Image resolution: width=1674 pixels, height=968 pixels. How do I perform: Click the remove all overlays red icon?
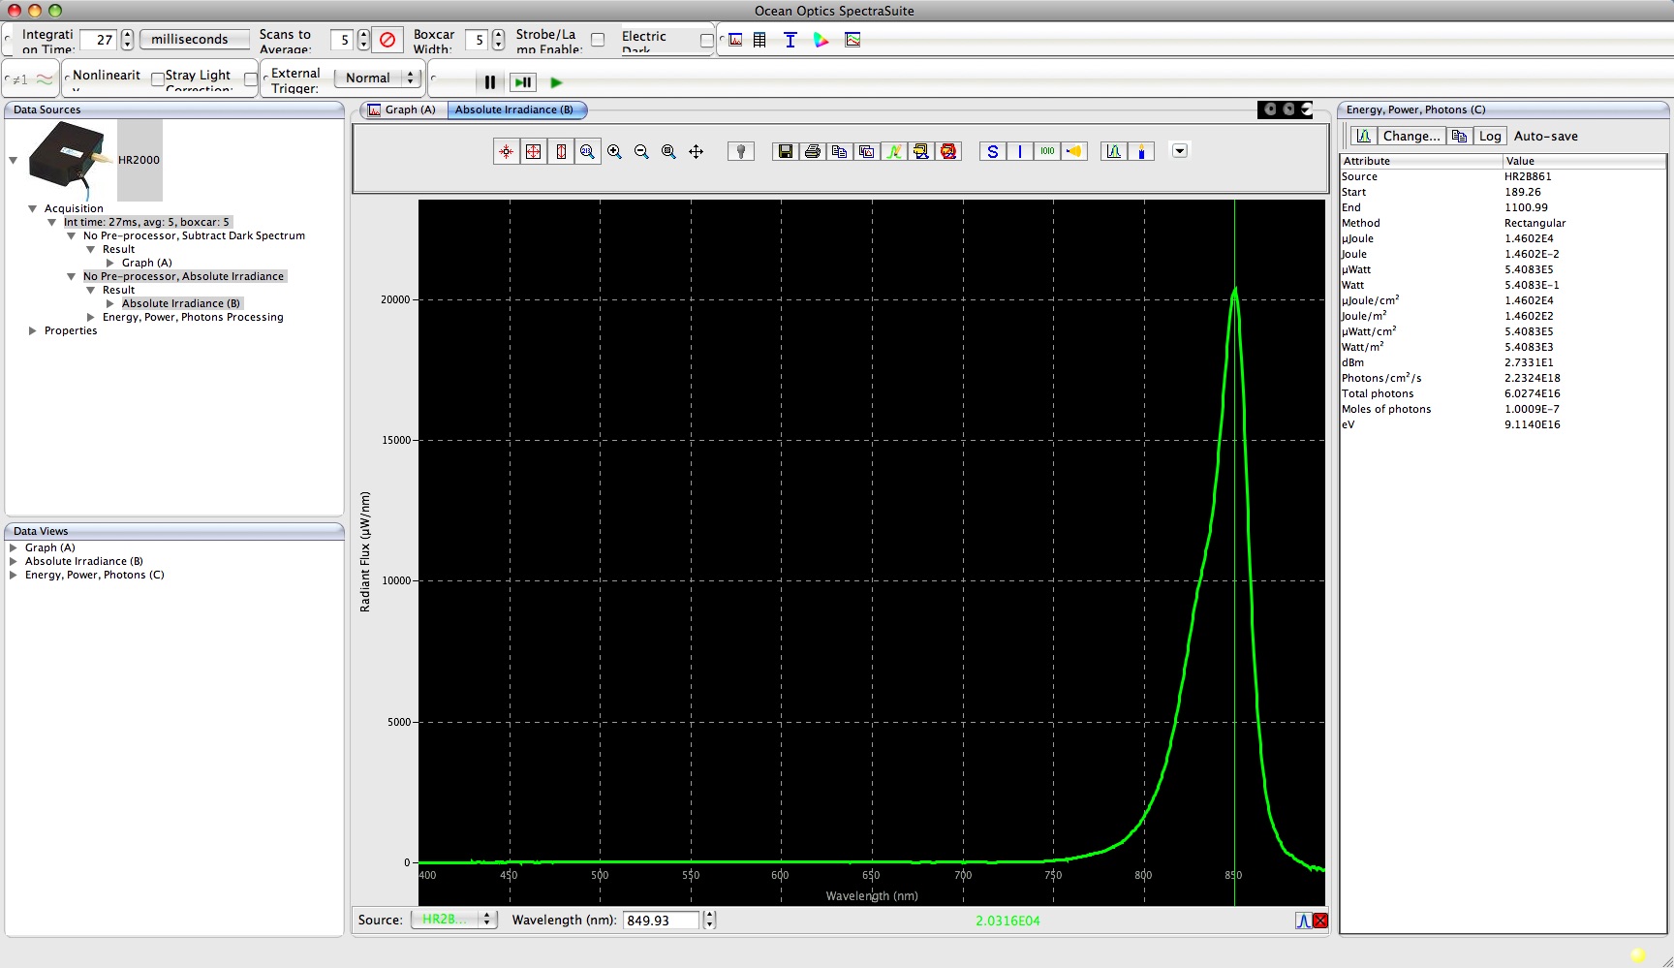(x=948, y=151)
